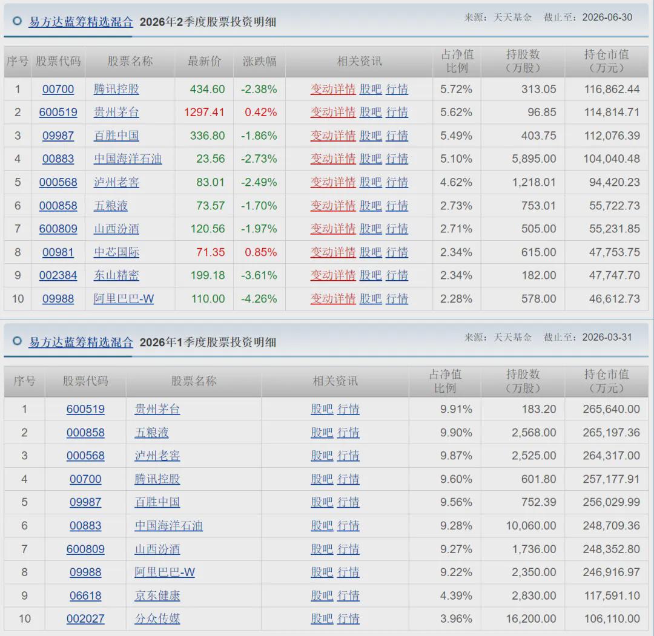This screenshot has width=654, height=636.
Task: Open 易方达蓝筹精选混合 link in 2026年1季度 header
Action: pos(81,342)
